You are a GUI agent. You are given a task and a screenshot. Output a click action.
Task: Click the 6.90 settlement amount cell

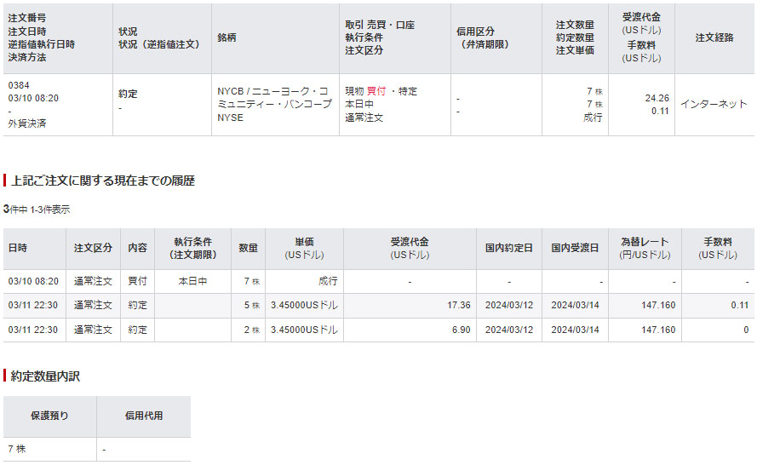click(x=460, y=330)
